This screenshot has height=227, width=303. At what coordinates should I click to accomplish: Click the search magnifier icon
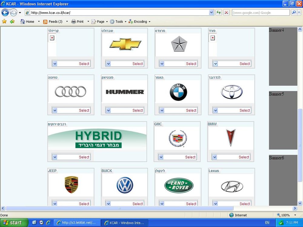294,13
